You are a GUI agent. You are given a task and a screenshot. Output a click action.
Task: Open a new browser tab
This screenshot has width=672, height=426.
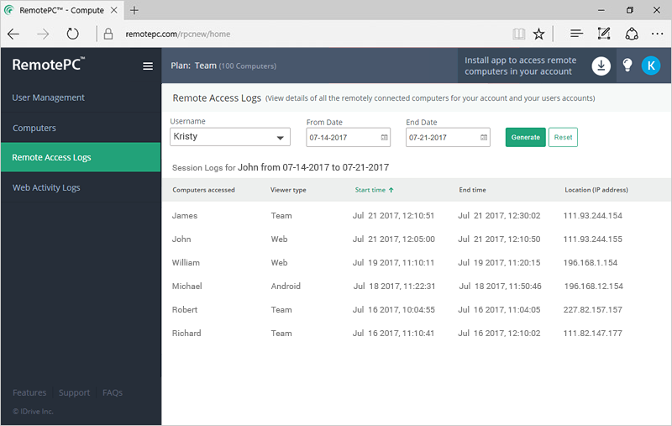(x=134, y=10)
